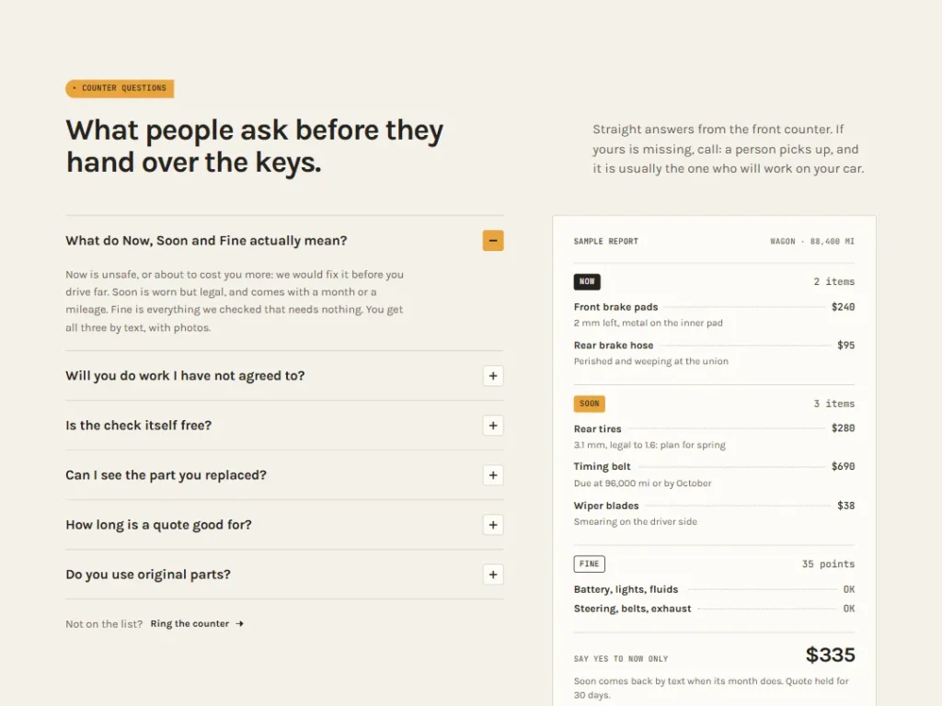This screenshot has height=706, width=942.
Task: Click '3.1 mm, legal to 1.6: plan for spring' note
Action: [649, 445]
